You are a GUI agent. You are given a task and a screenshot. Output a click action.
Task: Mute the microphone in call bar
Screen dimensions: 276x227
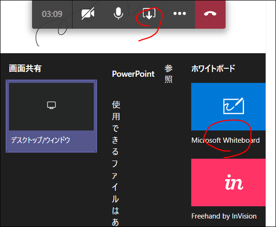point(118,14)
